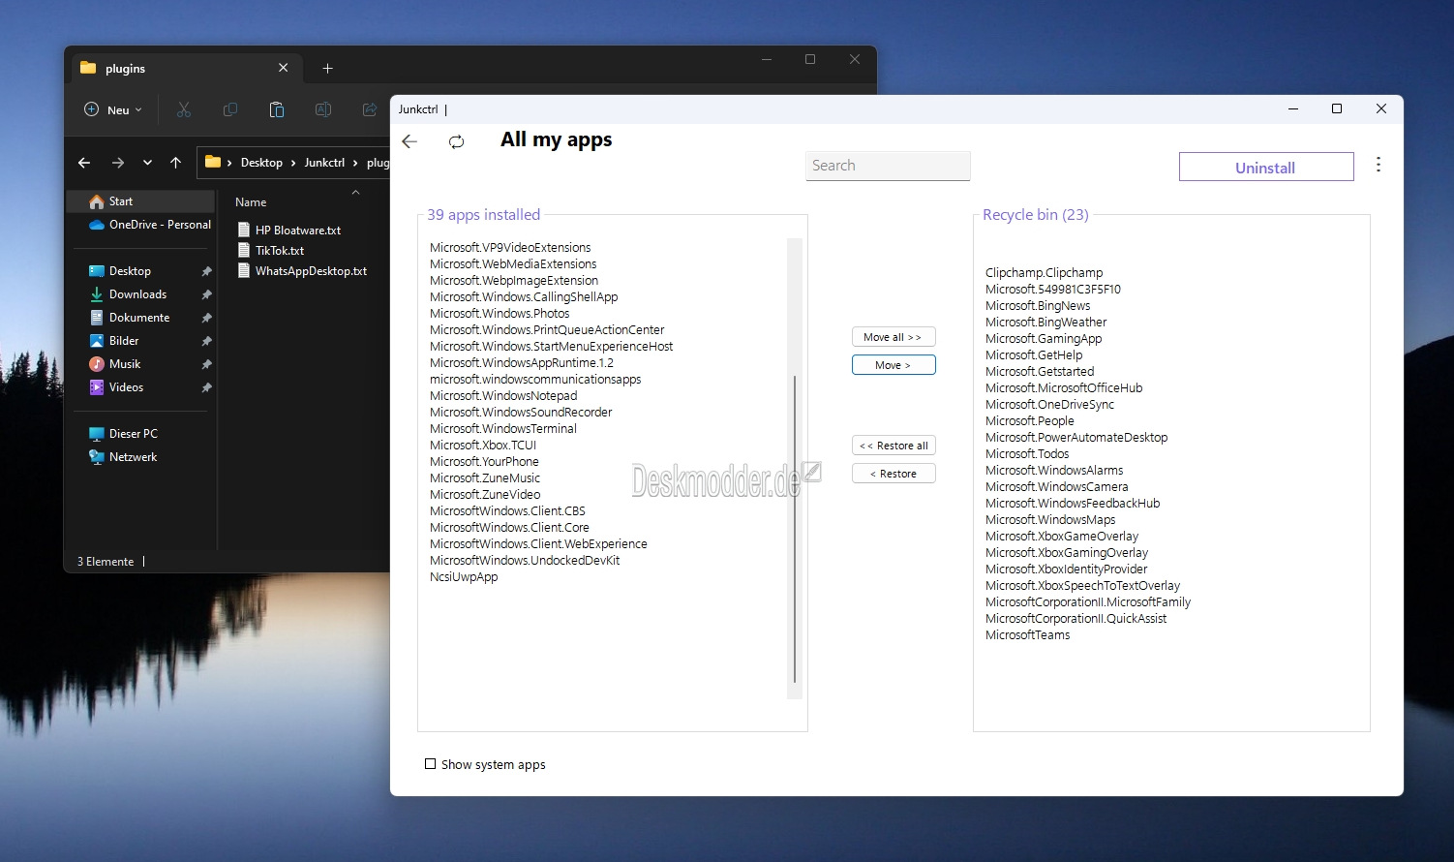Click the back arrow in Junkctrl
Screen dimensions: 1454x862
coord(409,141)
